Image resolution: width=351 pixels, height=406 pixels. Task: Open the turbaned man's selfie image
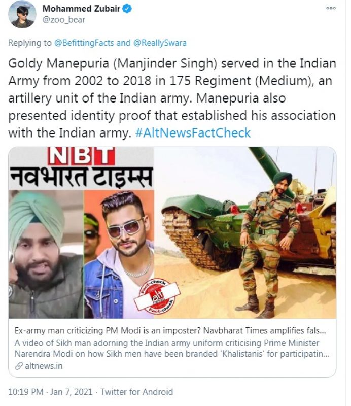tap(46, 254)
